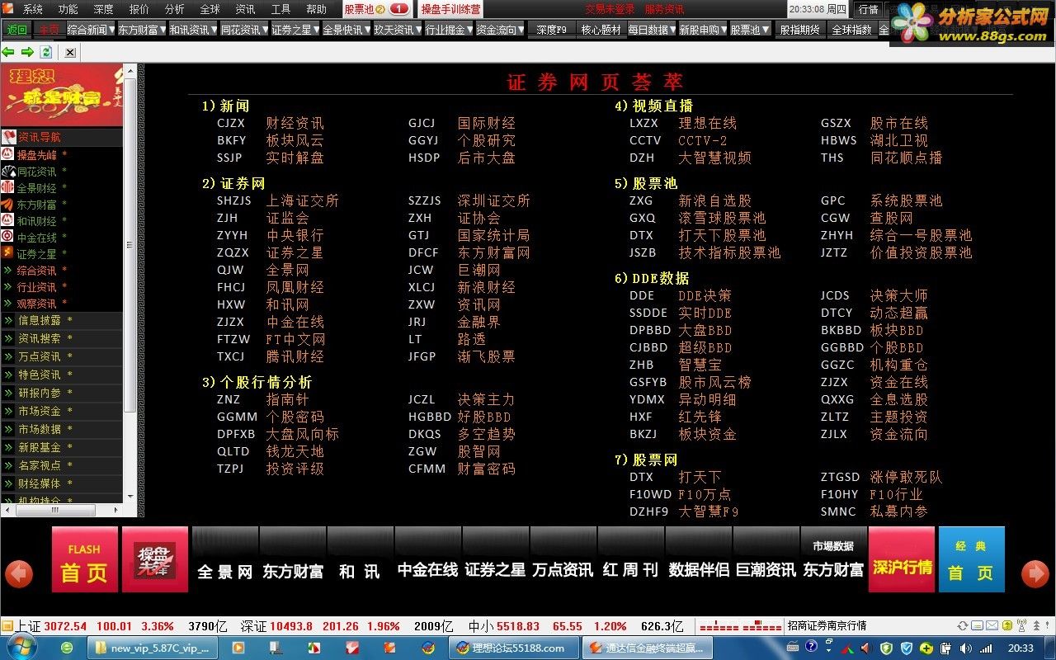Open the 涨停敢死队 link
The image size is (1056, 660).
906,477
